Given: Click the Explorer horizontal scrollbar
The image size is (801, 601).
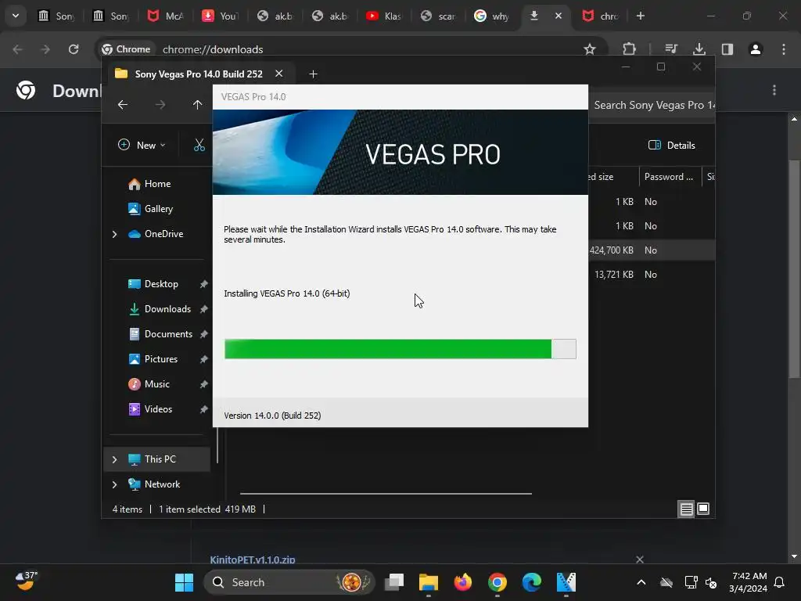Looking at the screenshot, I should click(386, 494).
